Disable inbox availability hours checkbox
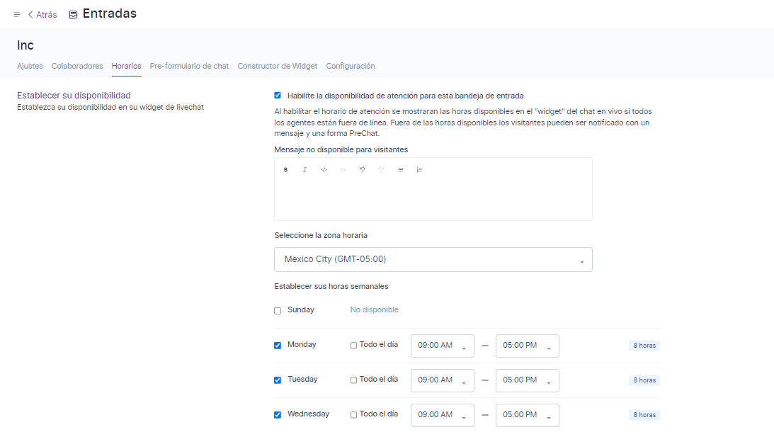The height and width of the screenshot is (432, 774). coord(278,96)
